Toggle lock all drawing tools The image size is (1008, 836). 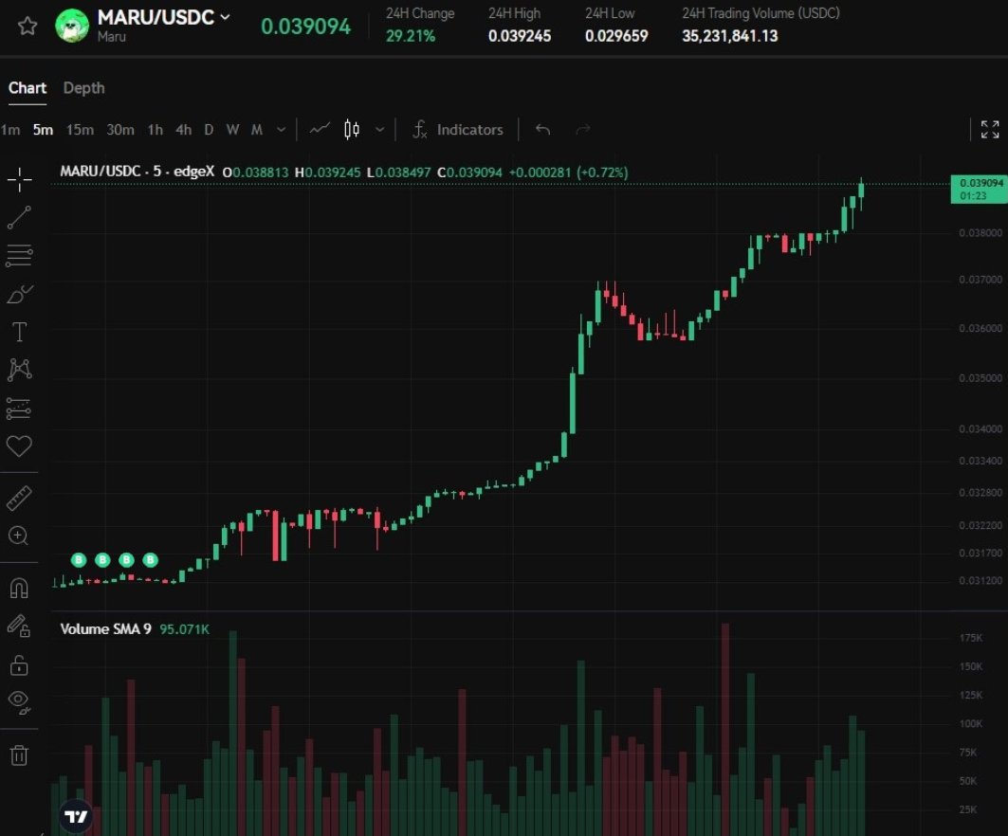click(x=19, y=665)
